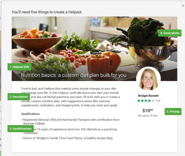The width and height of the screenshot is (185, 156).
Task: Click the first green rating star
Action: 139,101
